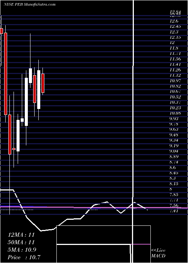
Task: Click the <<Live label
Action: 158,251
